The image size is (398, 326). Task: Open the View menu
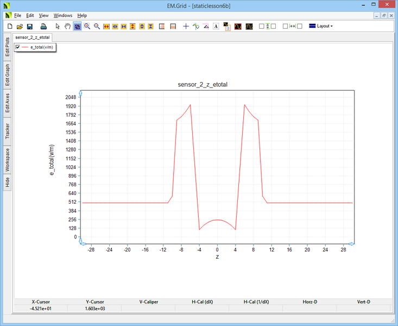44,15
